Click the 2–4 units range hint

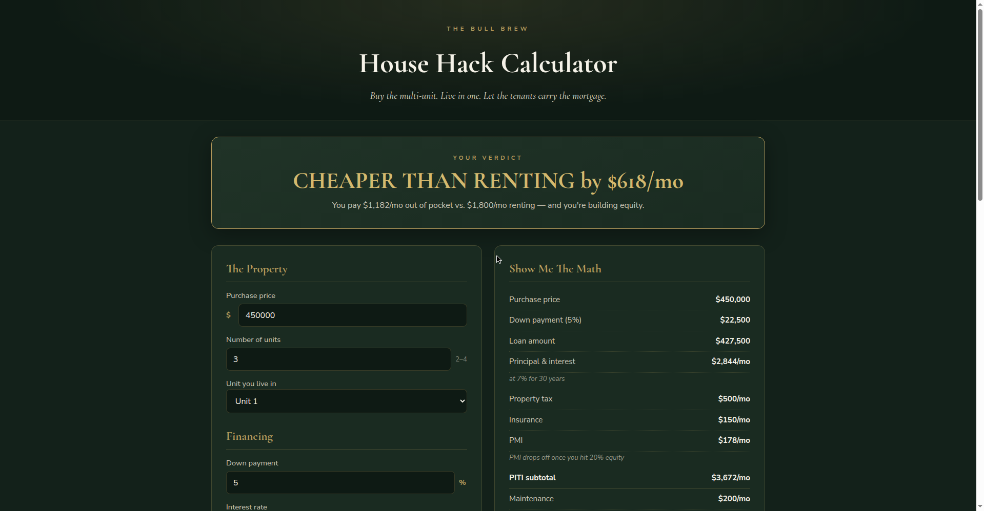point(461,359)
